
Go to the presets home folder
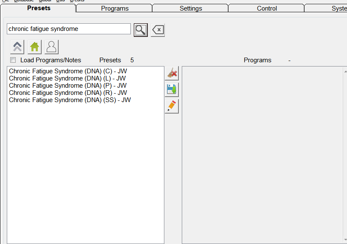tap(34, 47)
